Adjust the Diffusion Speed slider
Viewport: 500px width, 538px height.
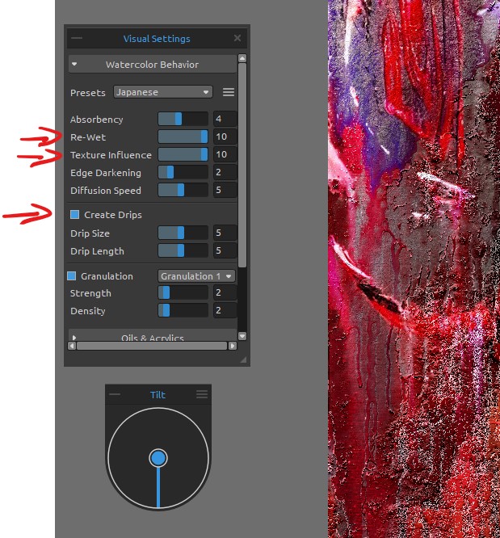pos(183,190)
